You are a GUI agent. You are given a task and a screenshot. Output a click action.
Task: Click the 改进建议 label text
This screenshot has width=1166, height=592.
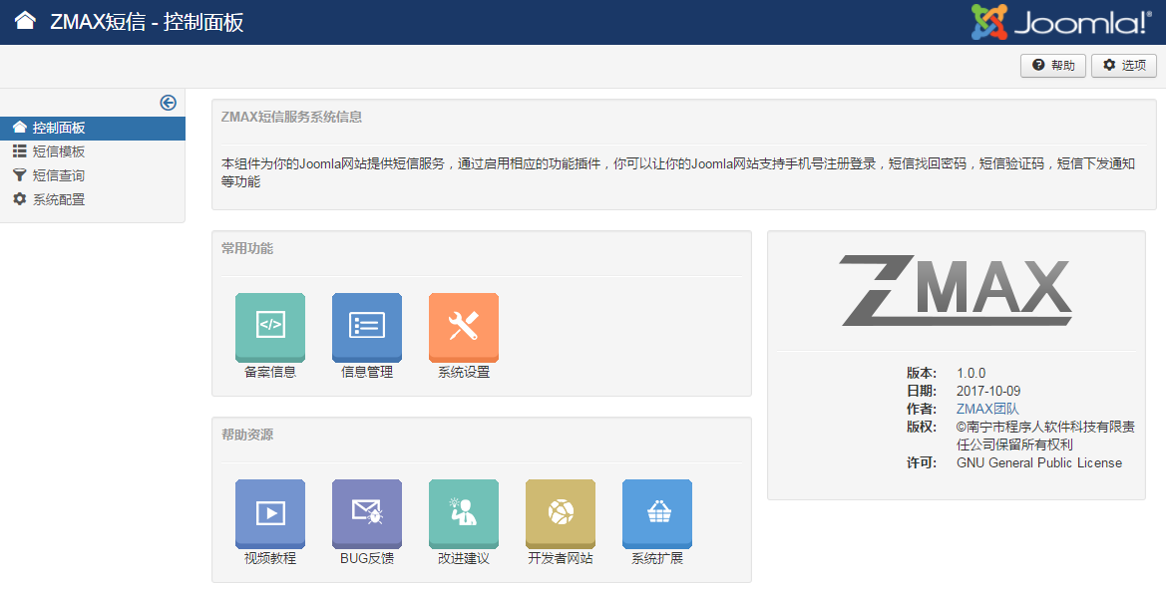coord(463,558)
